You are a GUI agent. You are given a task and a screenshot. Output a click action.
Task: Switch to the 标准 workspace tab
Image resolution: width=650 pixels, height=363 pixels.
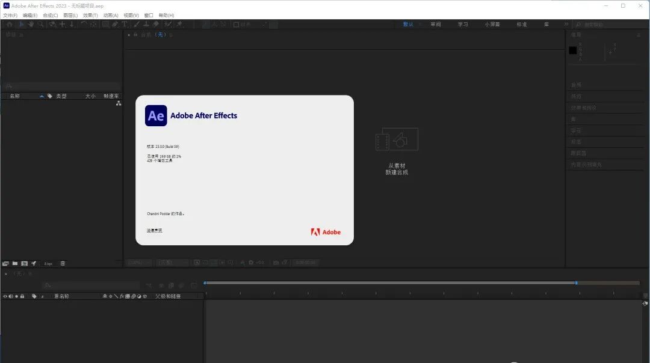click(x=521, y=25)
